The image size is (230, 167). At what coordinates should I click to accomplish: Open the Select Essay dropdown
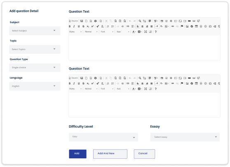(185, 137)
